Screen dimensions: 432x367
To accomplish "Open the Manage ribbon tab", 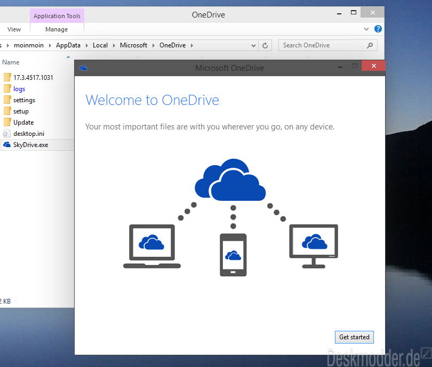I will 57,29.
